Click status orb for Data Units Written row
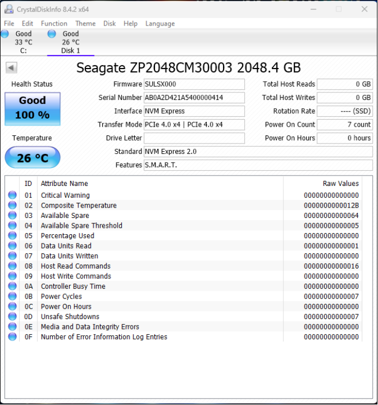Image resolution: width=378 pixels, height=405 pixels. pos(12,256)
